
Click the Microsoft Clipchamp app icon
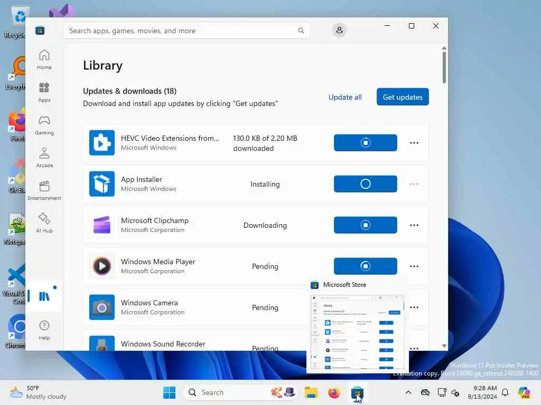102,225
